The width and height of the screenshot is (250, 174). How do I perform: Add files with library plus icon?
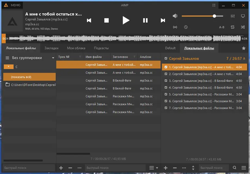(61, 168)
